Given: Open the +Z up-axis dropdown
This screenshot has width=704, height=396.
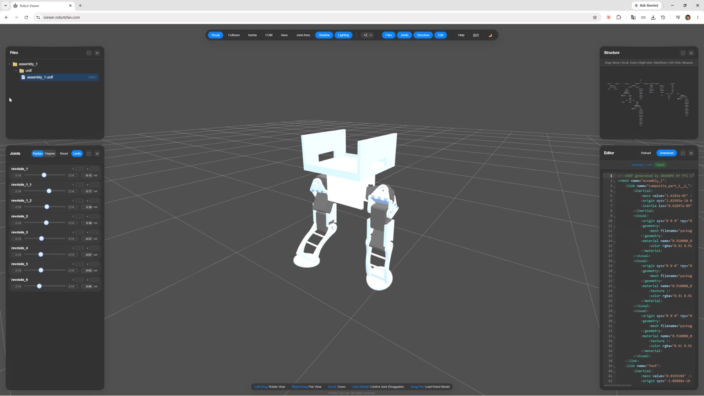Looking at the screenshot, I should 367,35.
